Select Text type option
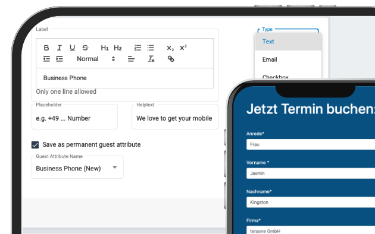 [x=288, y=42]
